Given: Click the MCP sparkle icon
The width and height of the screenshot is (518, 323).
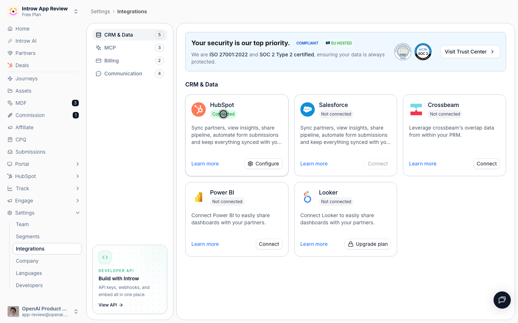Looking at the screenshot, I should [99, 48].
